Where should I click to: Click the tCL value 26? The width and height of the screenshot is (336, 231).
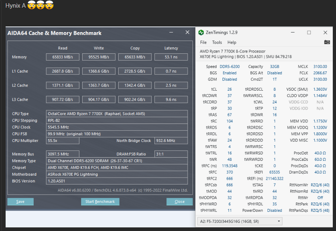(x=229, y=89)
